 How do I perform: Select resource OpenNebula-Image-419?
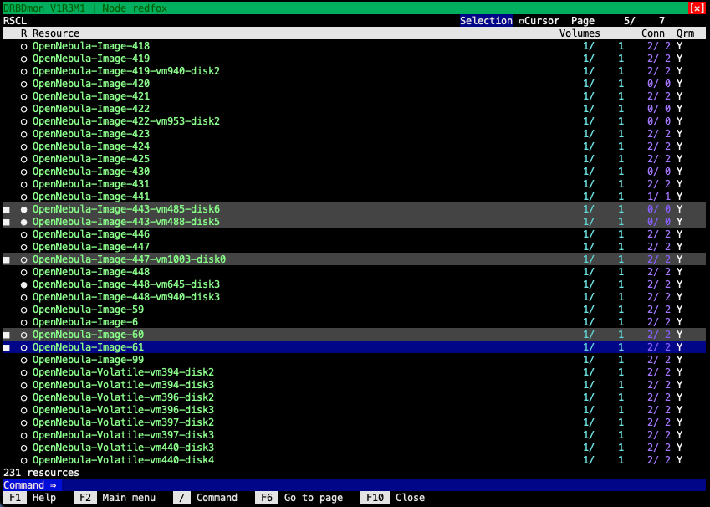click(91, 59)
